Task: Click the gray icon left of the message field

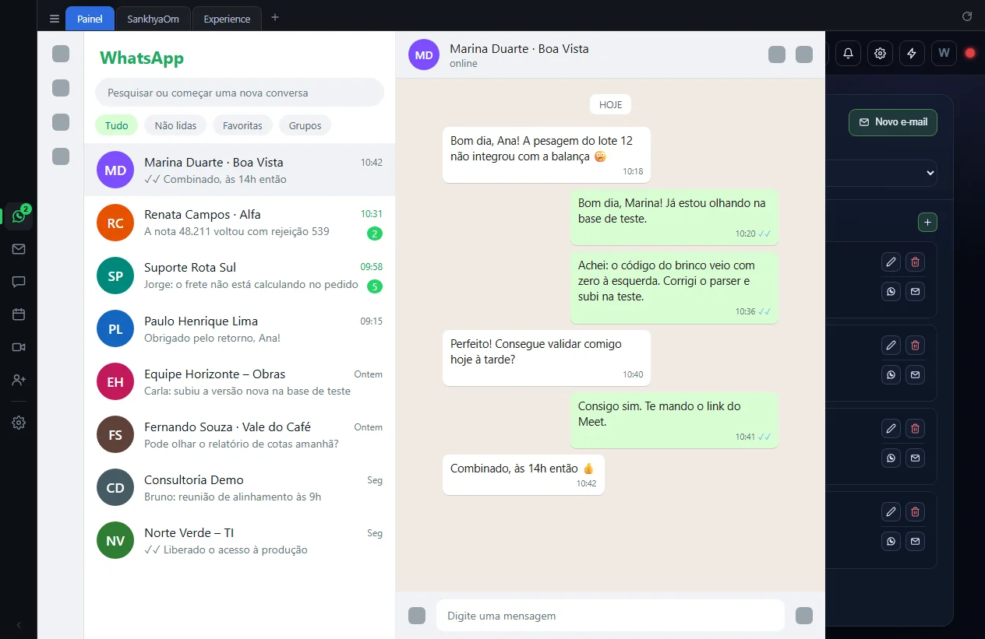Action: 417,616
